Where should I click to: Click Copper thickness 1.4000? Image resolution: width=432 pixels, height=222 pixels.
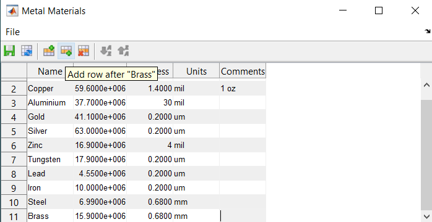[150, 89]
